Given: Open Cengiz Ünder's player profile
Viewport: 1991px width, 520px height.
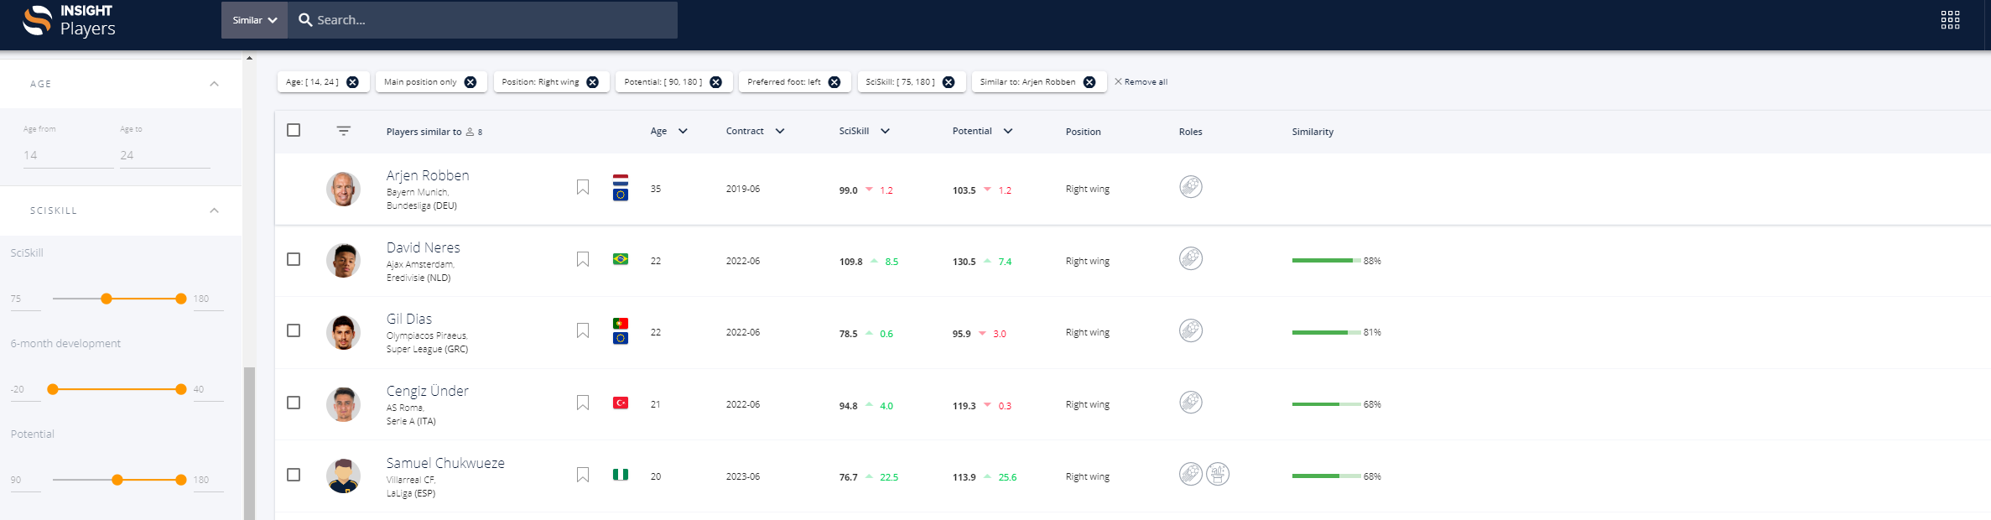Looking at the screenshot, I should pos(428,391).
